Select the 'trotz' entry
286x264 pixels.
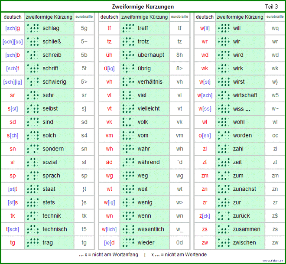pos(143,42)
